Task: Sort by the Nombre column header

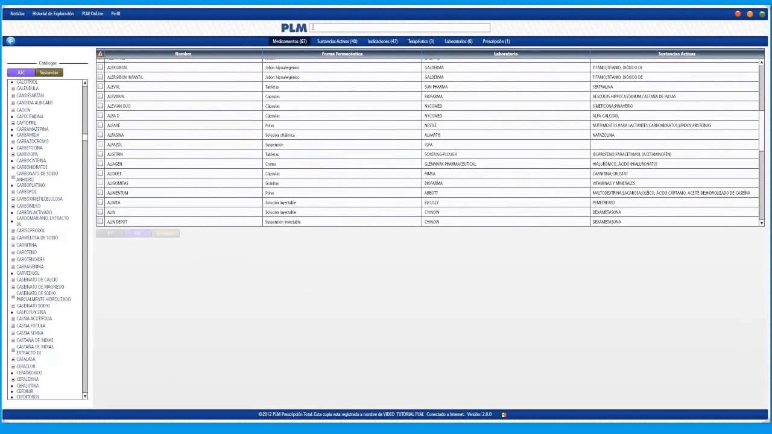Action: point(183,54)
